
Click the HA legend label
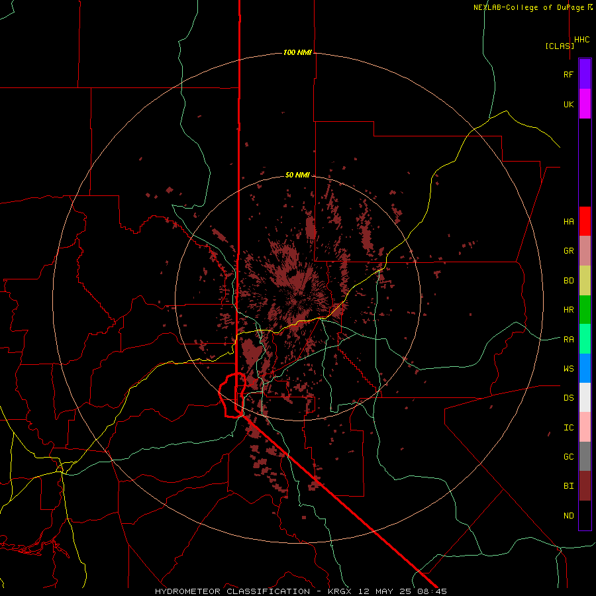(x=568, y=222)
